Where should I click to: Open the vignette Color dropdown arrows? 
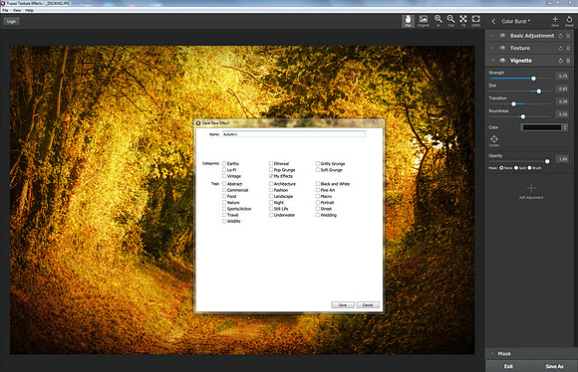pyautogui.click(x=565, y=127)
